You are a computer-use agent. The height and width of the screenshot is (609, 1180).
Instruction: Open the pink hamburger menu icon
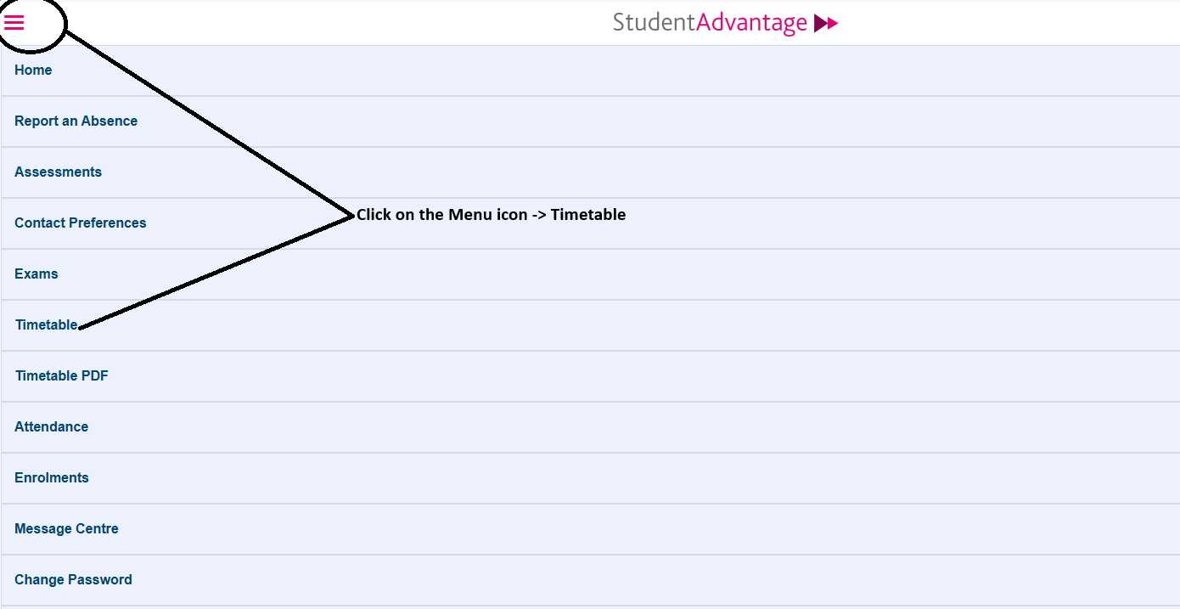(14, 23)
